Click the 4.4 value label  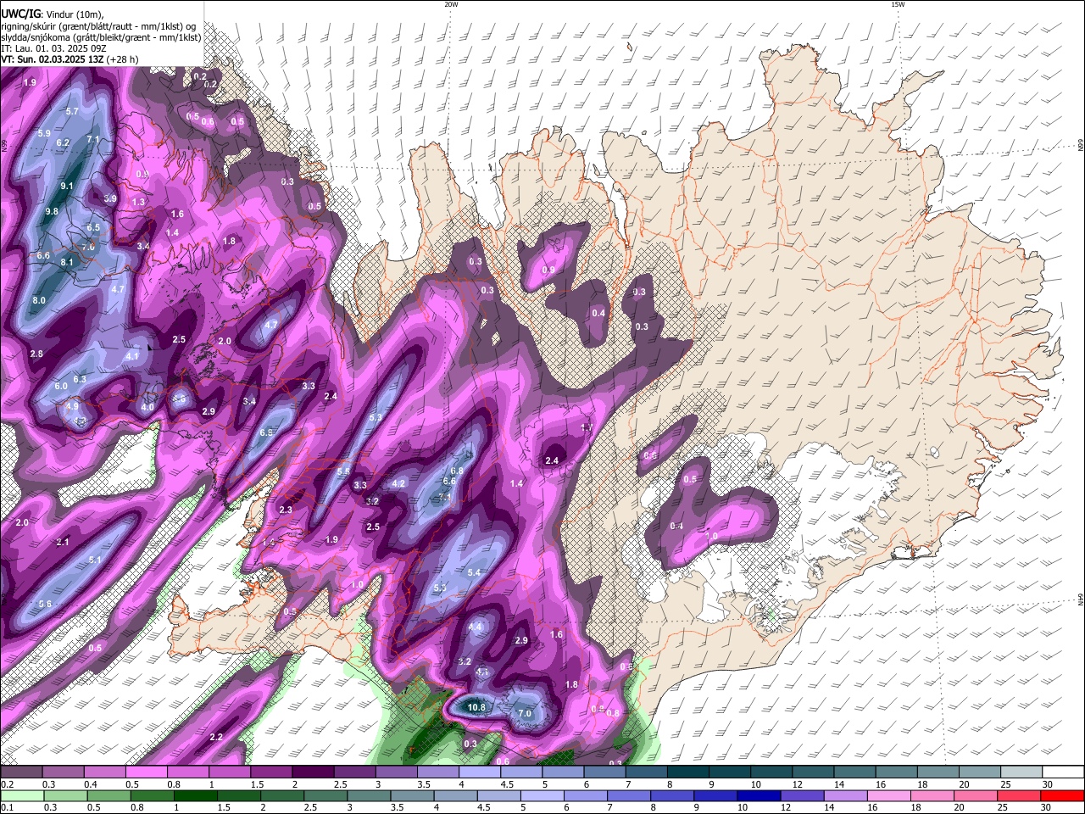coord(476,627)
